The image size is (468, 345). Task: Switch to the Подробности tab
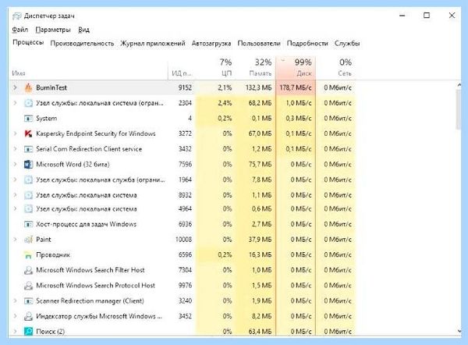[307, 44]
